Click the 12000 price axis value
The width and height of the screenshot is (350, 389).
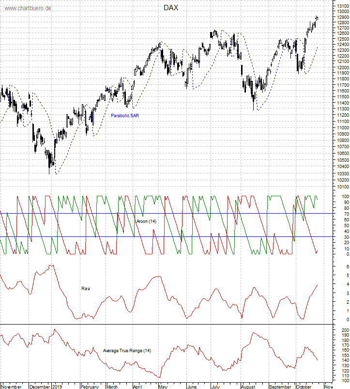[343, 67]
